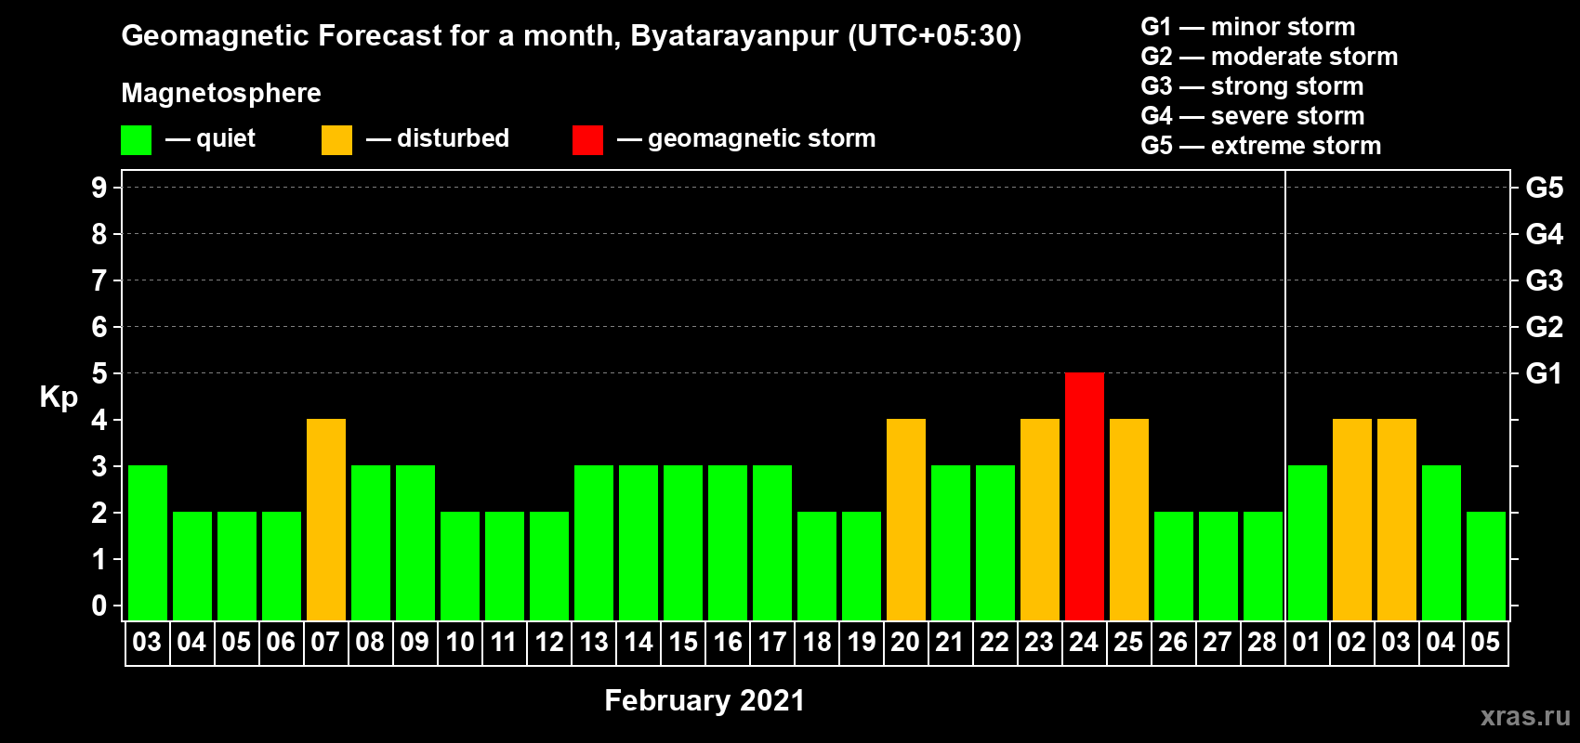This screenshot has width=1580, height=743.
Task: Click the date label 09 on the axis
Action: click(415, 642)
